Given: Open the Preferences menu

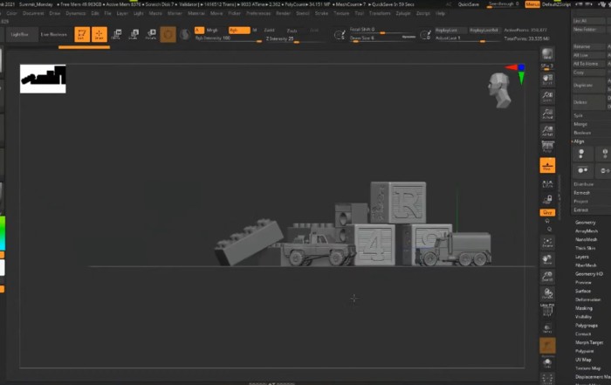Looking at the screenshot, I should click(258, 14).
